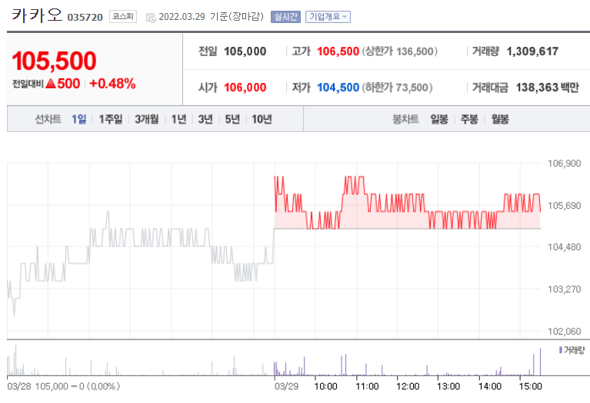The image size is (590, 403).
Task: Click the 104,480 y-axis label
Action: tap(564, 247)
